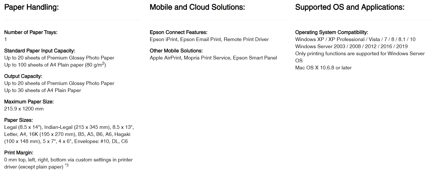
Task: Click the Epson Smart Panel text
Action: 255,58
